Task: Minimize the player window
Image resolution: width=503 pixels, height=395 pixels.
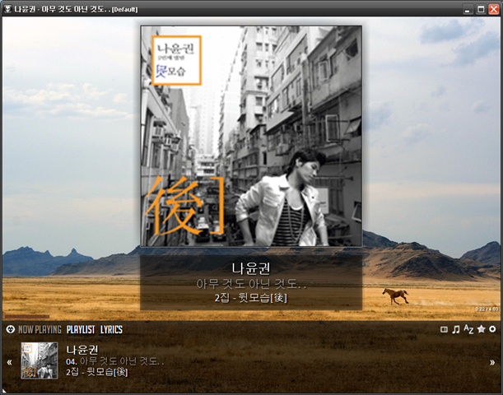Action: pos(468,9)
